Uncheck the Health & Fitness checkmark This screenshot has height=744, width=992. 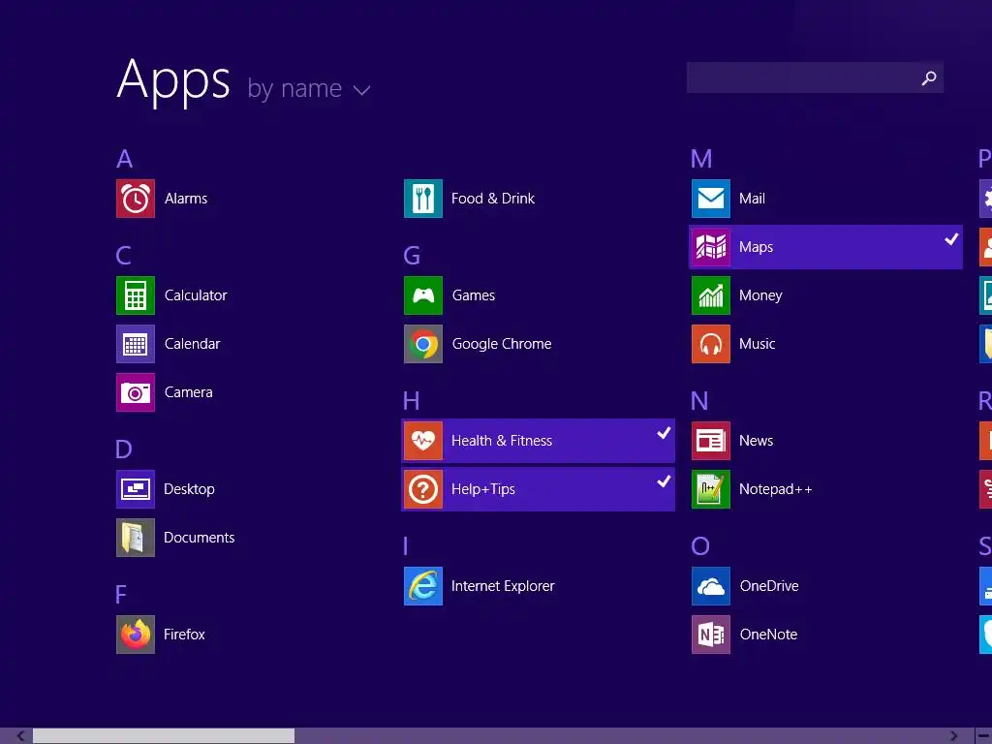[664, 433]
